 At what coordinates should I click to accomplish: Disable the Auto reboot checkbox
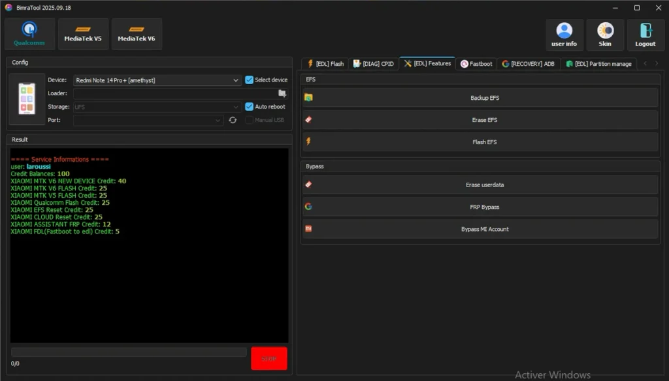click(249, 106)
